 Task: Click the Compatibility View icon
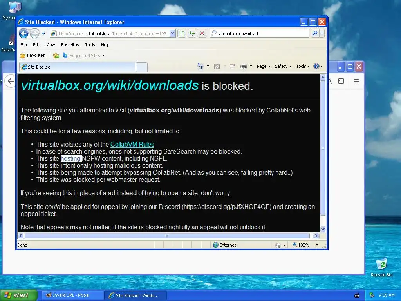click(x=182, y=34)
